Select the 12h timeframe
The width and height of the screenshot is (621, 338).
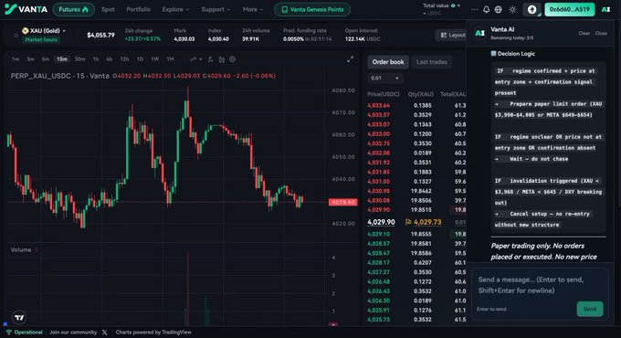pyautogui.click(x=124, y=59)
